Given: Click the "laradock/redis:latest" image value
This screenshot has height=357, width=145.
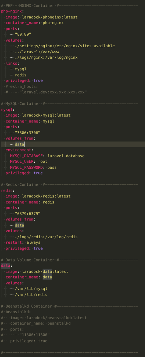Looking at the screenshot, I should pos(46,196).
